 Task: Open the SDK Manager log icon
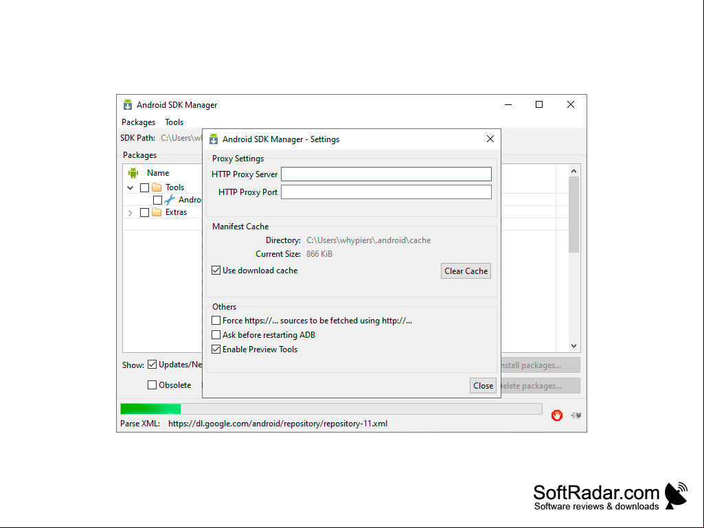point(576,415)
